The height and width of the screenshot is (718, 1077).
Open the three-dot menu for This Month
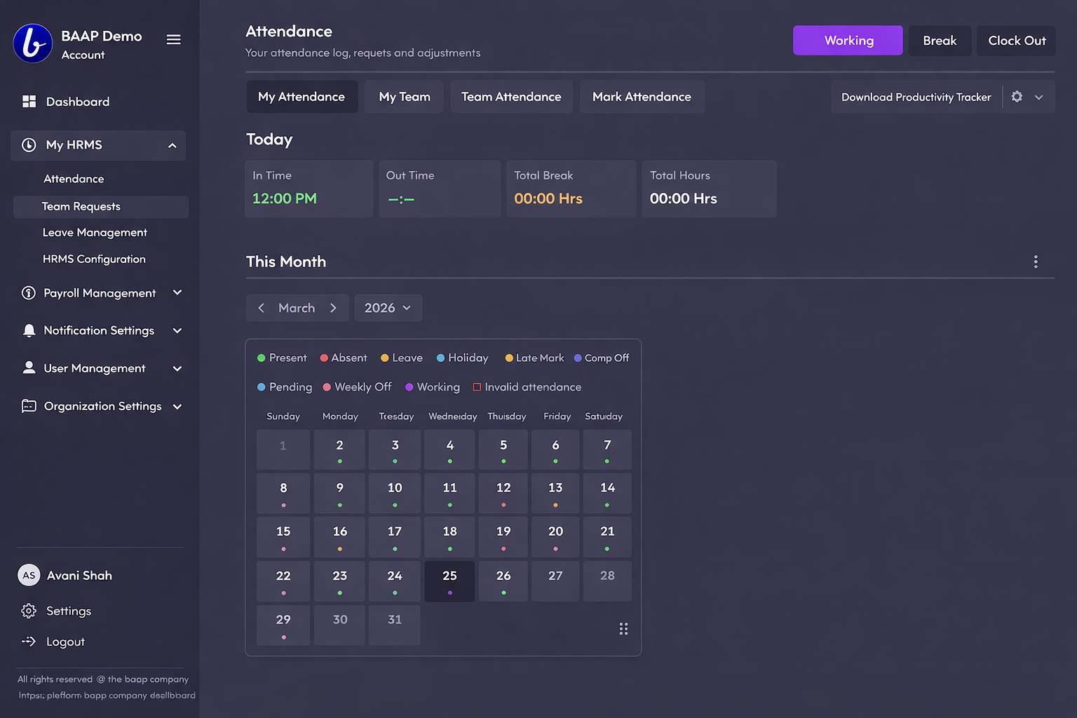(x=1035, y=262)
